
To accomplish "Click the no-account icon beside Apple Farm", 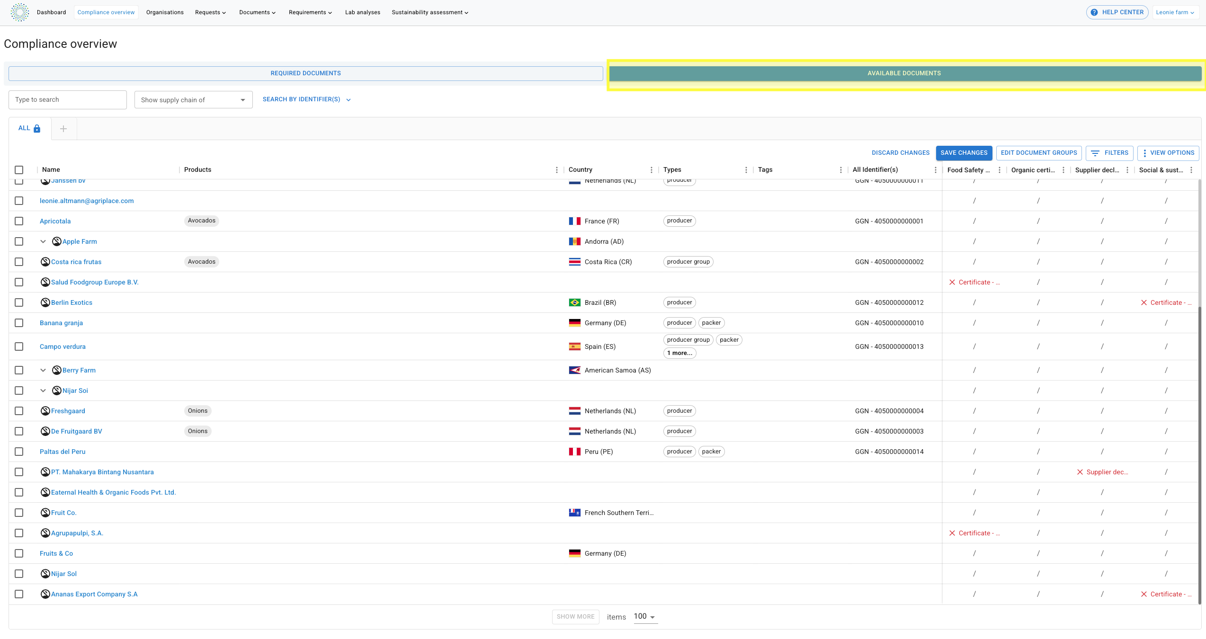I will (57, 241).
